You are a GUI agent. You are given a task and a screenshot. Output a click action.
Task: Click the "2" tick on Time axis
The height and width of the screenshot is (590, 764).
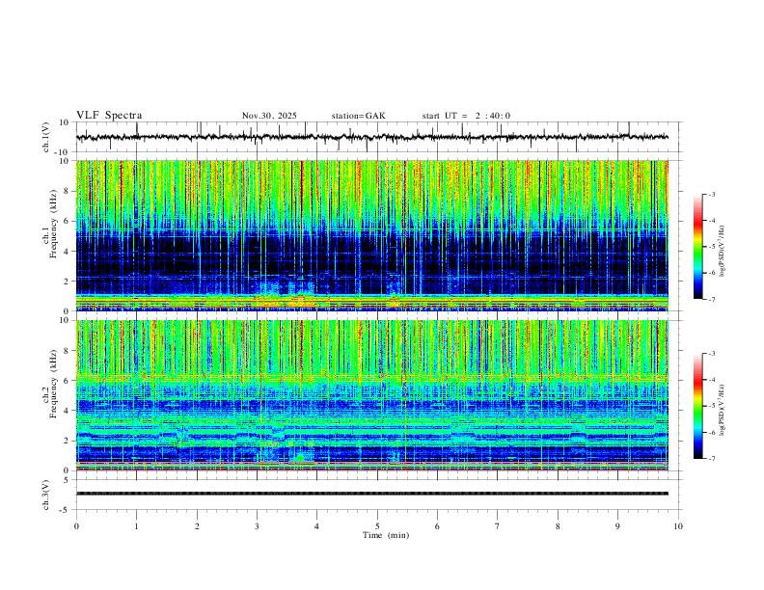[x=197, y=526]
